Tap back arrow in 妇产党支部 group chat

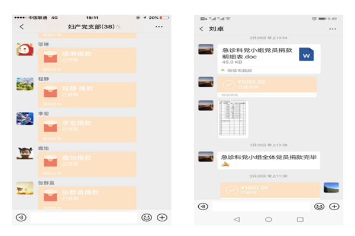22,27
